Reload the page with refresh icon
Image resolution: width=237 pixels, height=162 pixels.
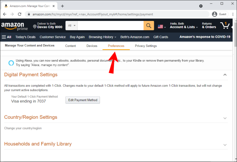coord(20,14)
